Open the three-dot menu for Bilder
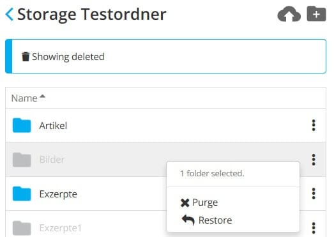Viewport: 334px width, 237px height. [314, 160]
